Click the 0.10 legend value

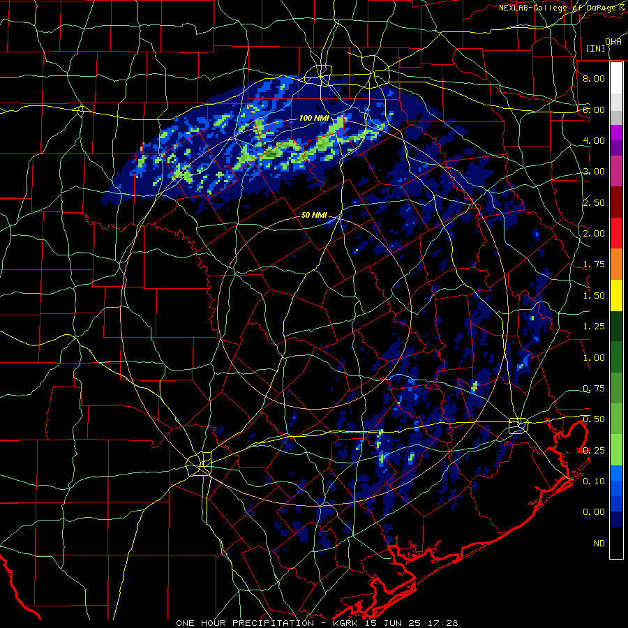[x=594, y=481]
